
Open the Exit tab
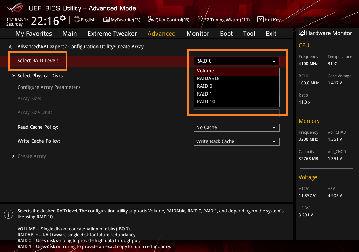pos(271,34)
